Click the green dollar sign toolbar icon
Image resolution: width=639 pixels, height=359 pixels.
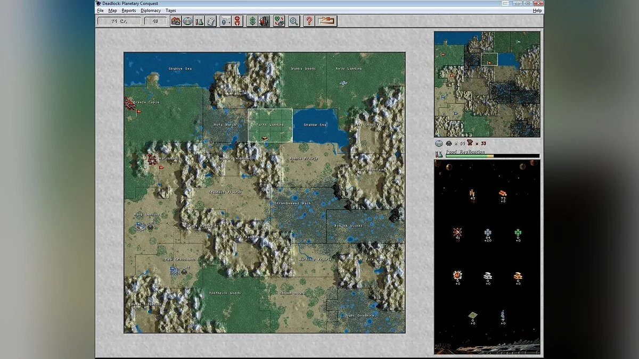[252, 21]
